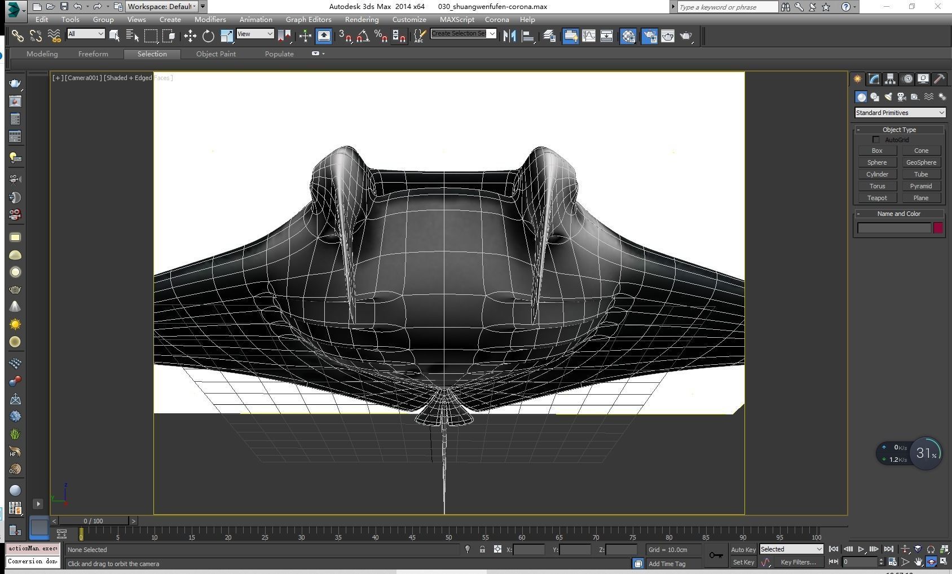Click the Edit Named Selection Sets icon
Viewport: 952px width, 574px height.
420,36
